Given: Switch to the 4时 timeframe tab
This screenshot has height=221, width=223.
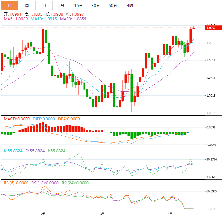Looking at the screenshot, I should pyautogui.click(x=130, y=5).
